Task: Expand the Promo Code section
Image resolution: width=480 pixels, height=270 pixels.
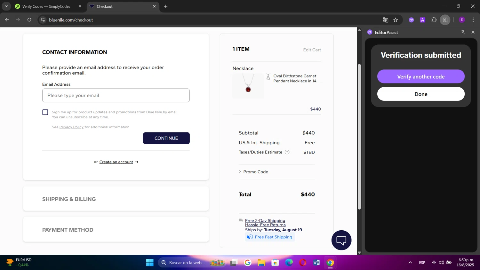Action: tap(253, 172)
